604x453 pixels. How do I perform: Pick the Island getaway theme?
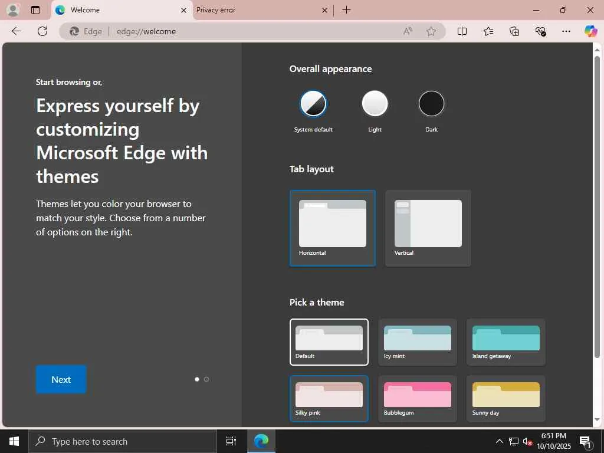pos(506,342)
